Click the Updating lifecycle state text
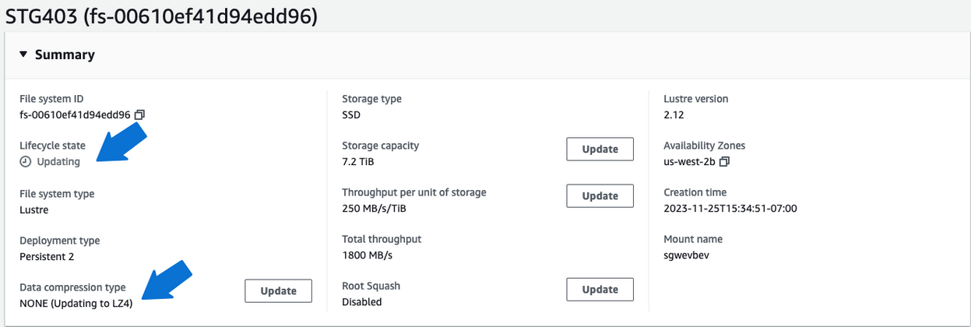971x327 pixels. click(x=58, y=162)
